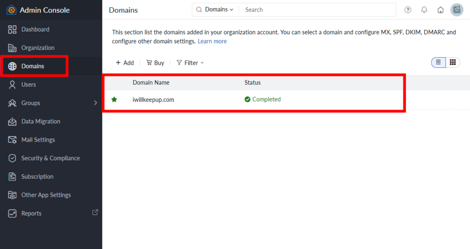Open the user profile avatar
This screenshot has height=249, width=470.
[x=456, y=10]
